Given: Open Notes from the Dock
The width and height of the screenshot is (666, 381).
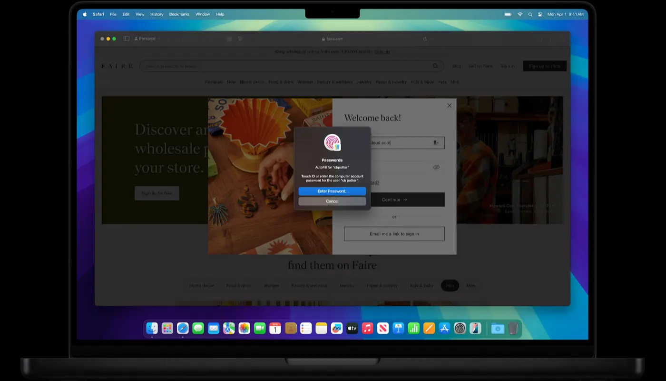Looking at the screenshot, I should (321, 328).
